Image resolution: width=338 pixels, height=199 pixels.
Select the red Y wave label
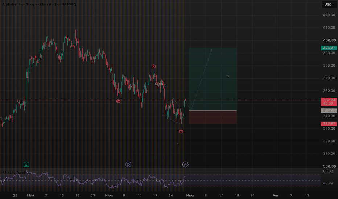(181, 131)
